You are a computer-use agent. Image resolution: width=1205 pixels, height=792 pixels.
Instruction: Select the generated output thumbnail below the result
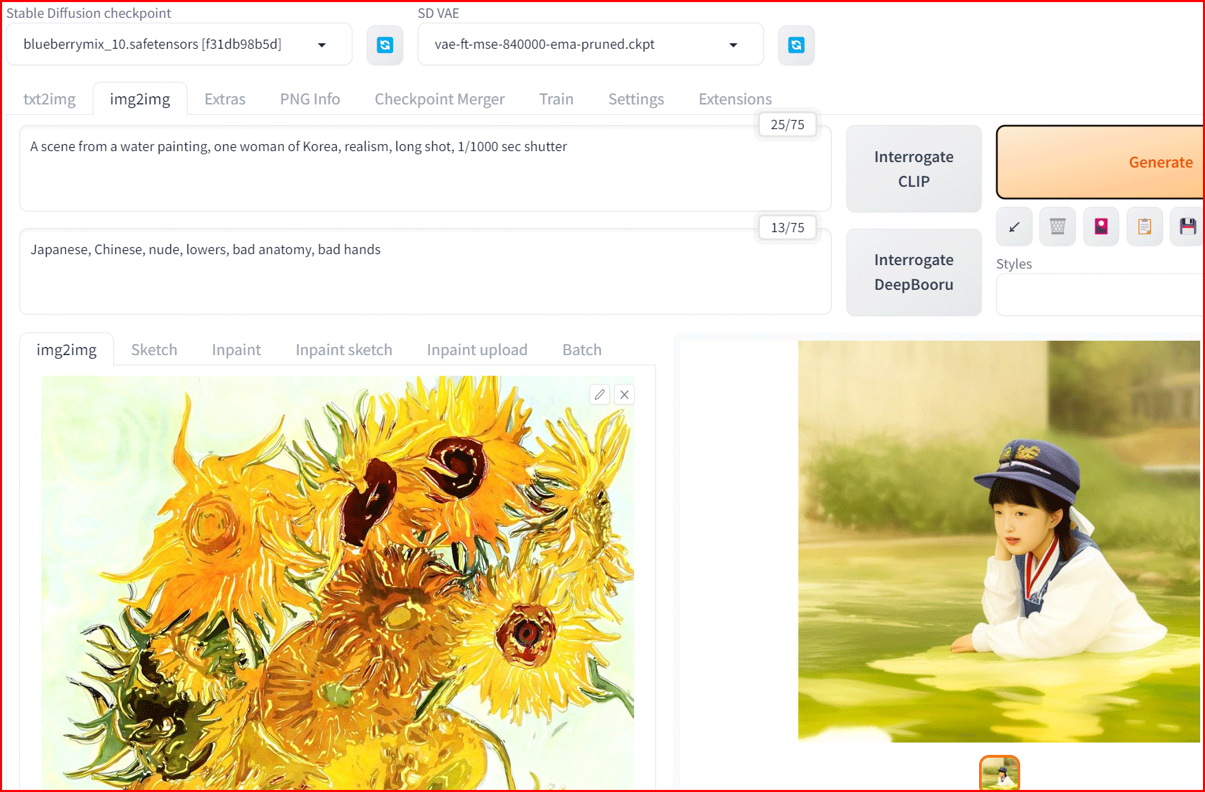tap(999, 773)
